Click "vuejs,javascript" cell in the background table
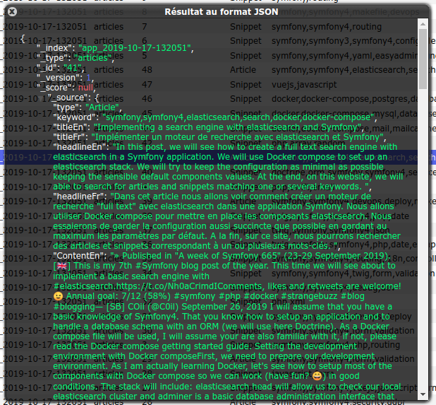 [x=304, y=85]
